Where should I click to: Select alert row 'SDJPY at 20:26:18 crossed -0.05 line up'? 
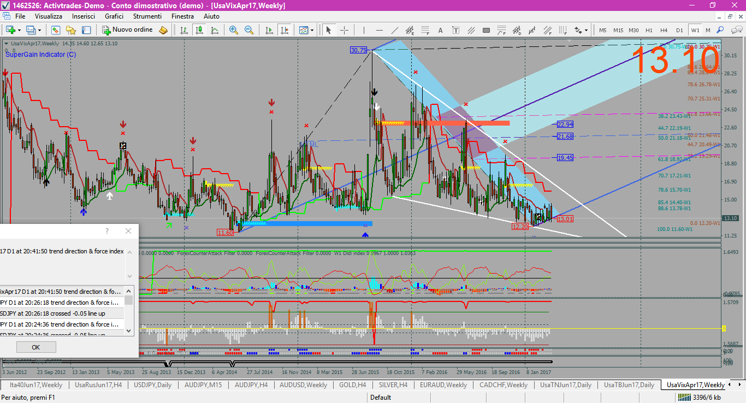(62, 313)
